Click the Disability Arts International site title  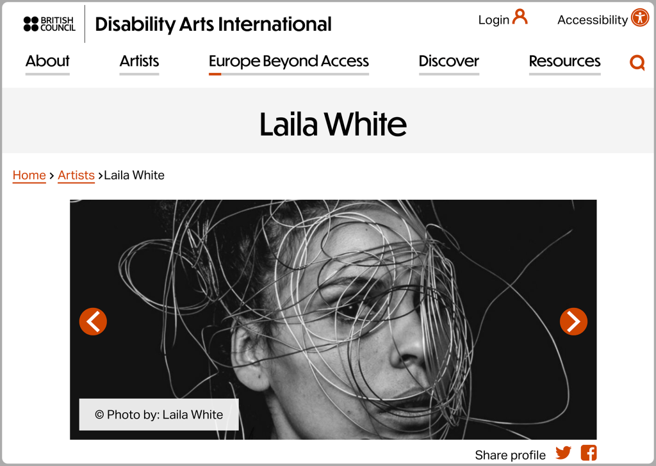[x=213, y=24]
